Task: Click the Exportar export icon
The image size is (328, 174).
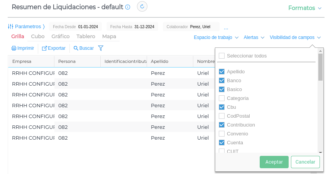Action: pyautogui.click(x=44, y=48)
